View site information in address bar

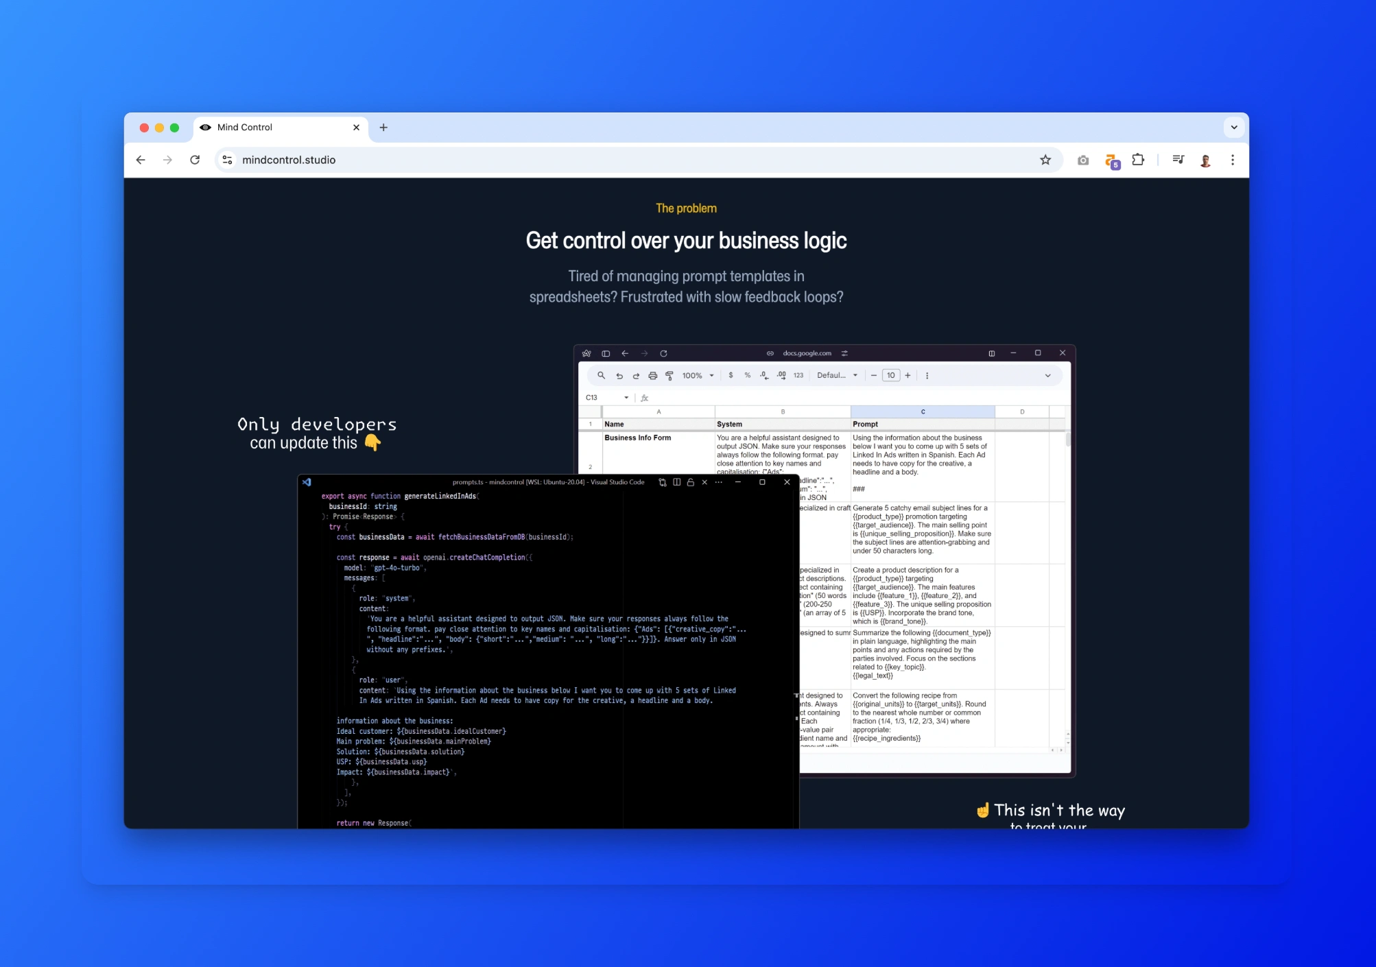point(227,160)
